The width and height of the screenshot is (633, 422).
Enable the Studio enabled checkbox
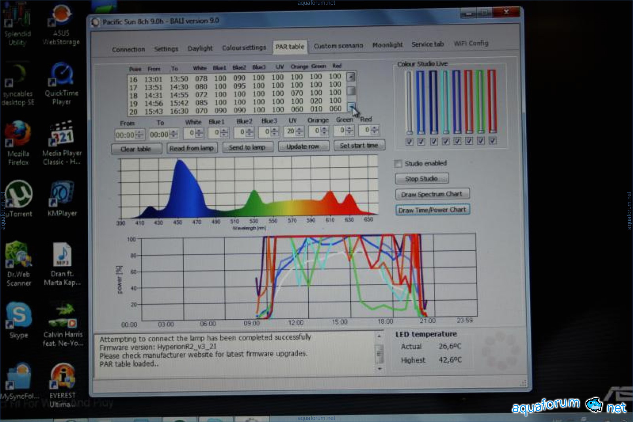tap(398, 164)
